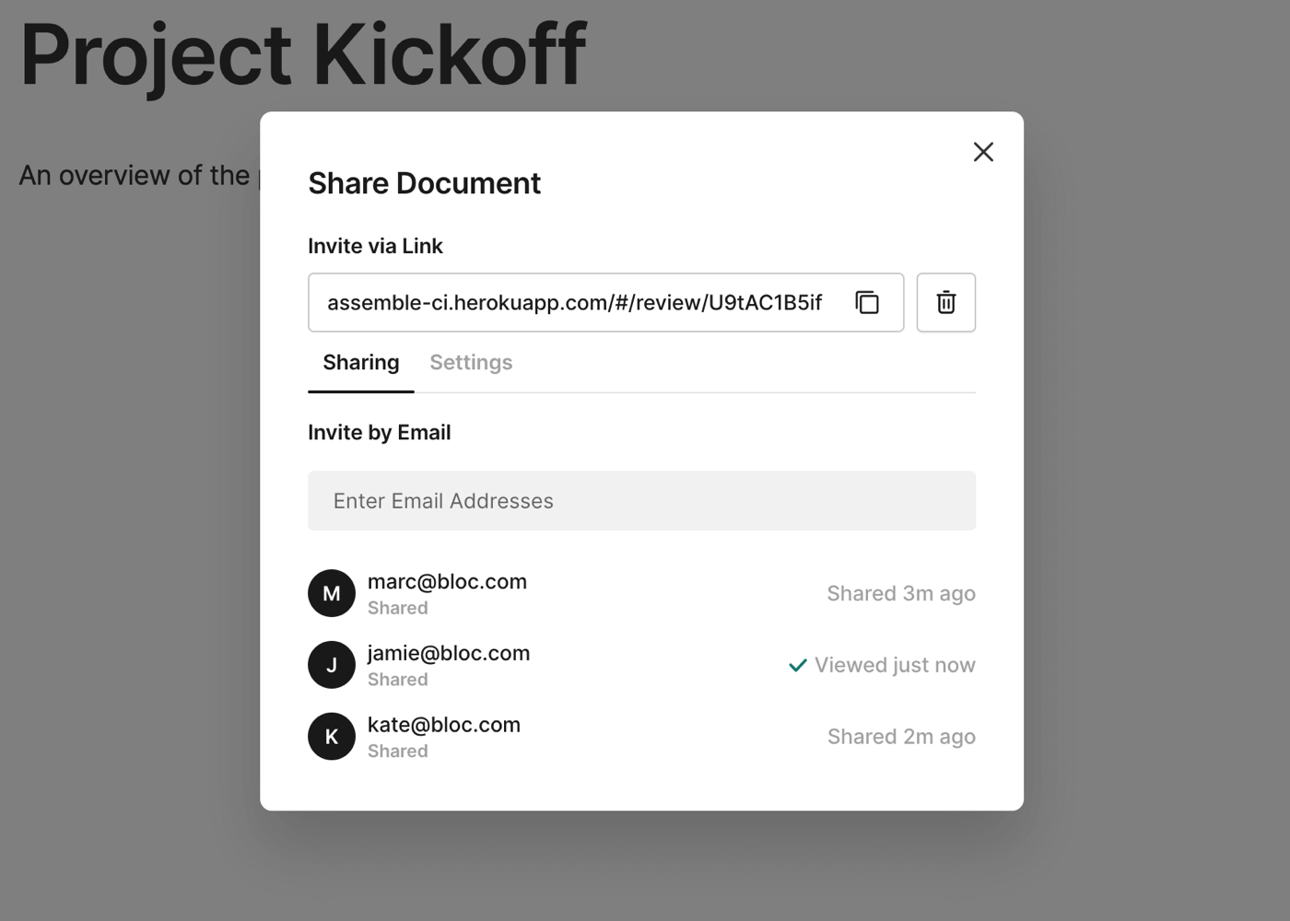Click the Project Kickoff page title
The height and width of the screenshot is (921, 1290).
(303, 53)
